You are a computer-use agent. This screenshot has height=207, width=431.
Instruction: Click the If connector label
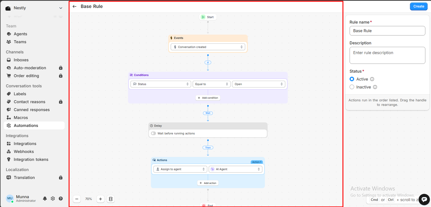(x=208, y=63)
